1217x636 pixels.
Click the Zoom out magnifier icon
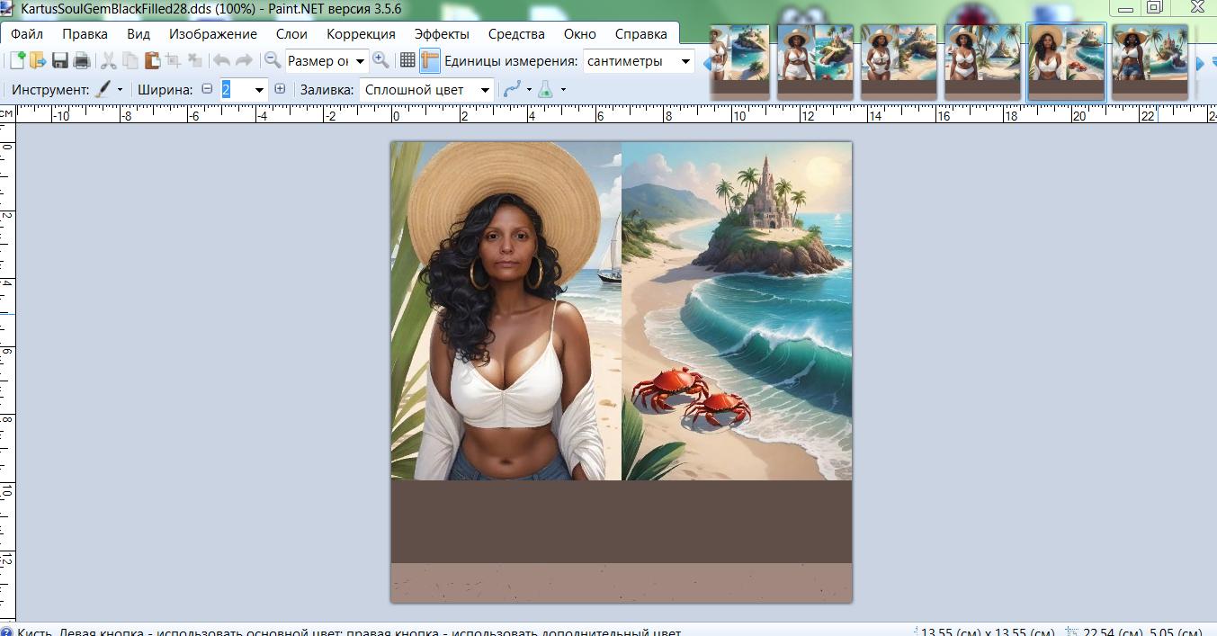tap(272, 61)
